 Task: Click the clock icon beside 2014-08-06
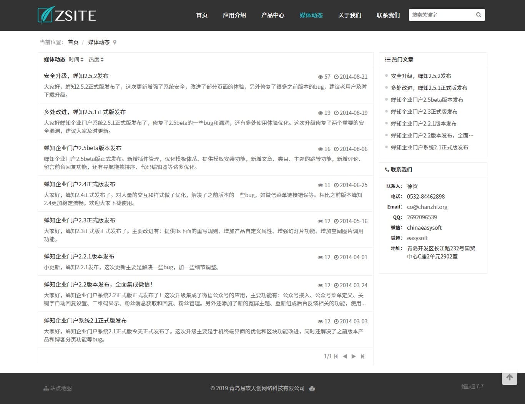tap(336, 149)
